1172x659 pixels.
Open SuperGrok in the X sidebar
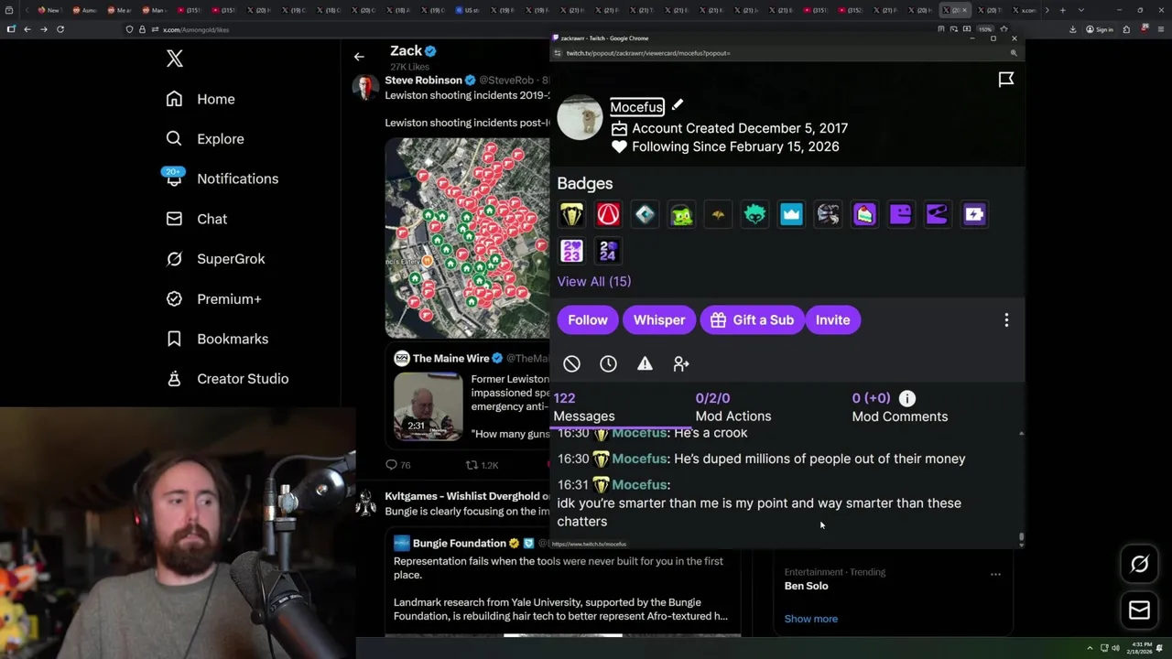216,259
